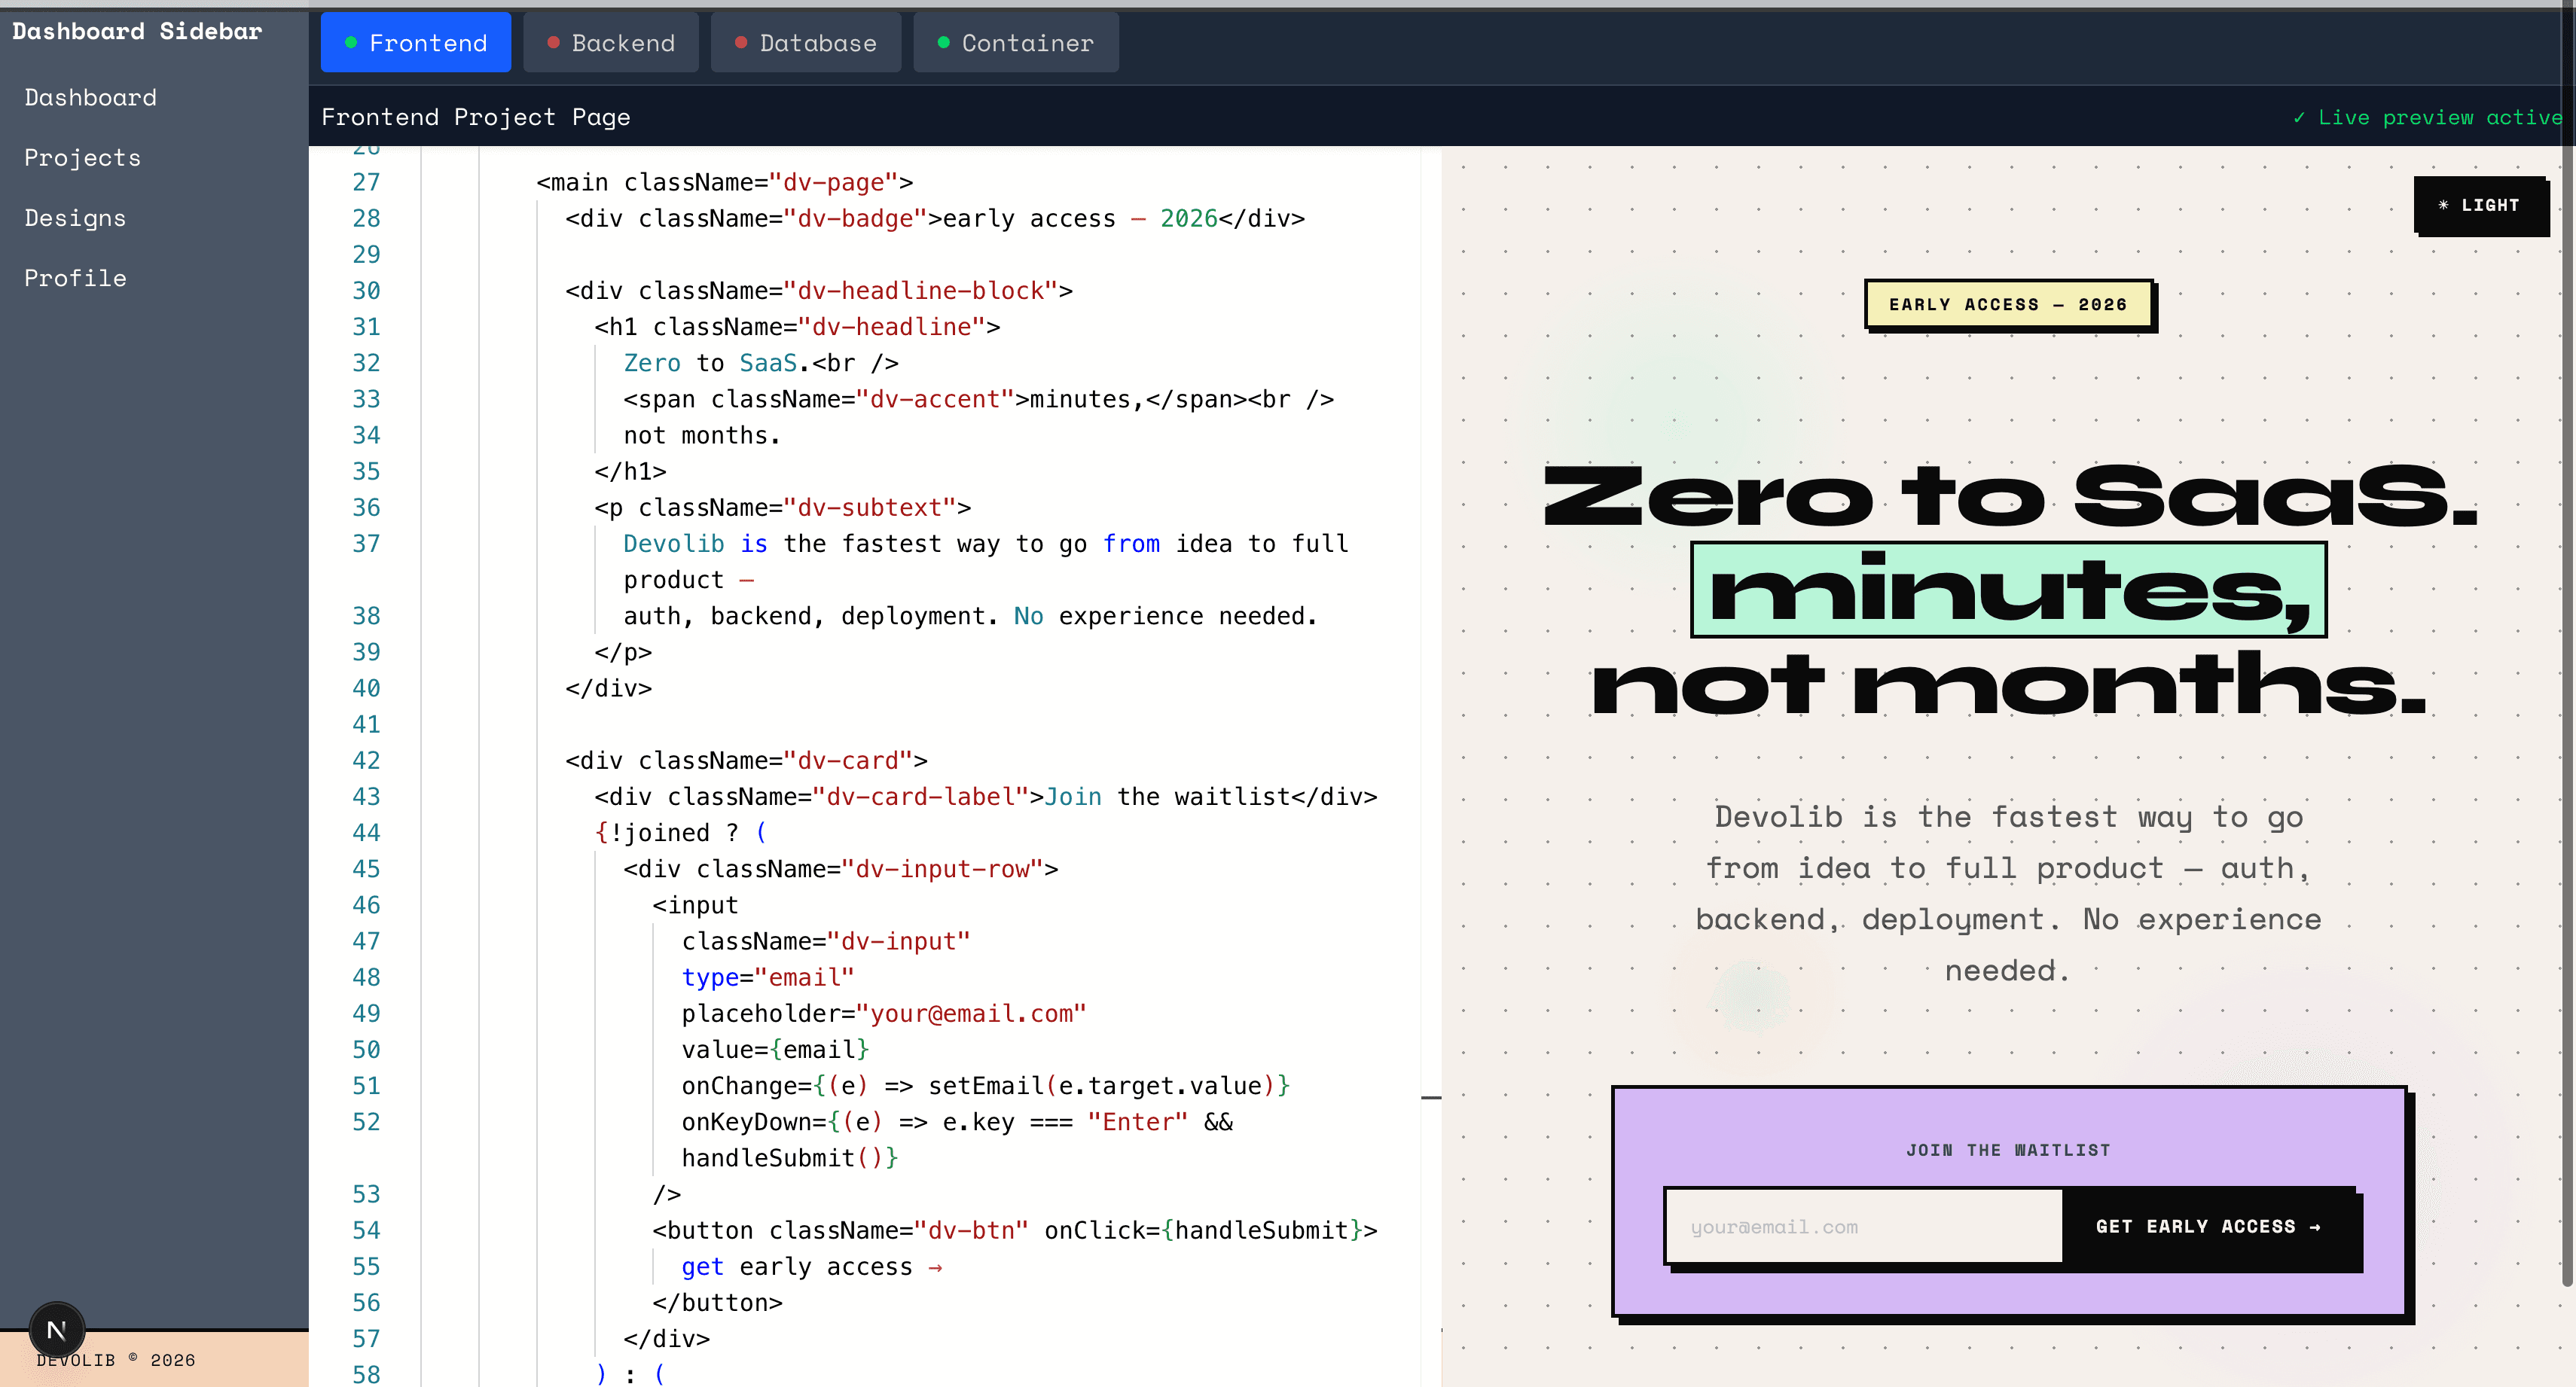Click the green status dot on Frontend tab
Viewport: 2576px width, 1387px height.
coord(351,42)
